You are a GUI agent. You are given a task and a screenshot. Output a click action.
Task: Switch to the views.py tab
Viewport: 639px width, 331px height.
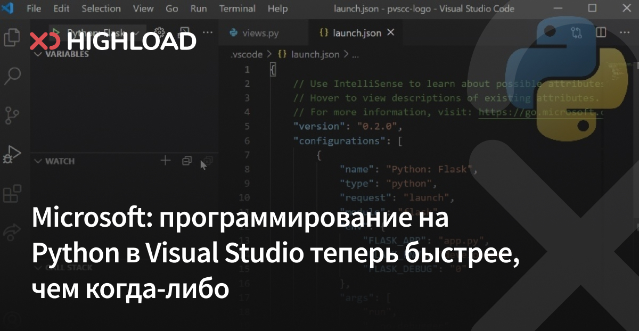pos(260,32)
